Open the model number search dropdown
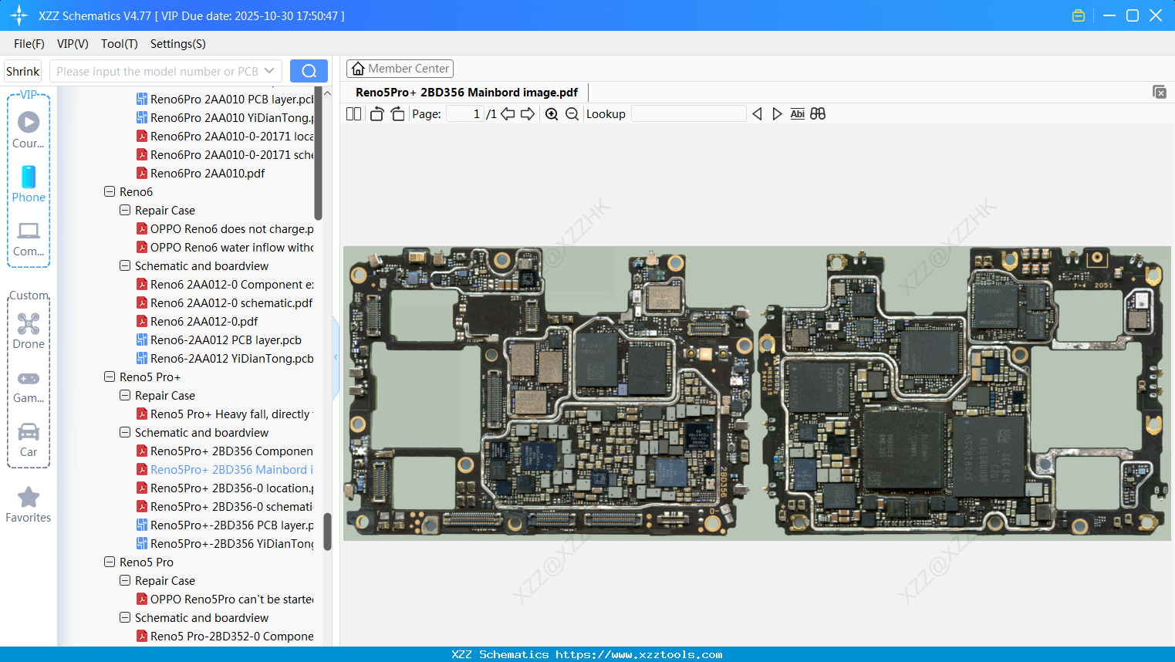Viewport: 1175px width, 662px height. click(268, 70)
